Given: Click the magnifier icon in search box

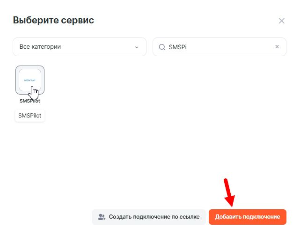Looking at the screenshot, I should (162, 47).
